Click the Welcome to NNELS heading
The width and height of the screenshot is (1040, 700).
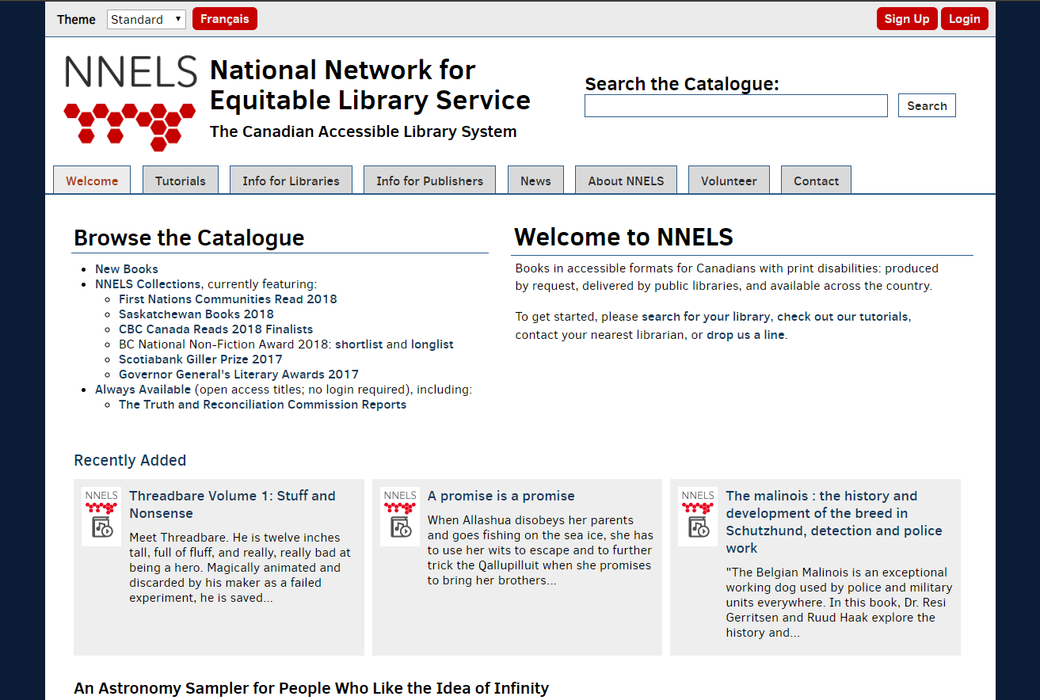click(x=623, y=237)
